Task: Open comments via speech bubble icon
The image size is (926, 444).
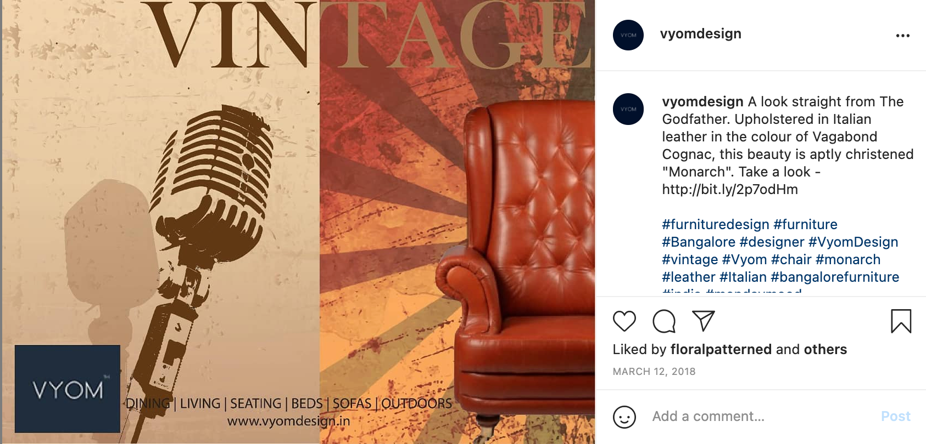Action: point(664,321)
